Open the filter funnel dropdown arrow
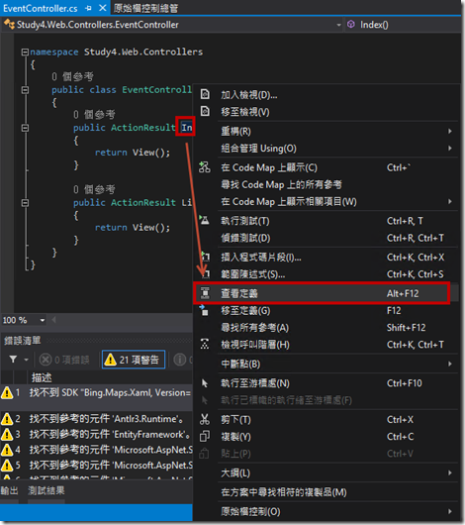 point(26,360)
